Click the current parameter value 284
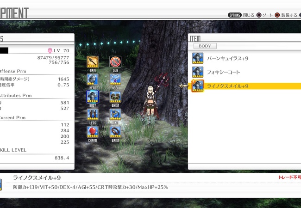 tap(65, 131)
